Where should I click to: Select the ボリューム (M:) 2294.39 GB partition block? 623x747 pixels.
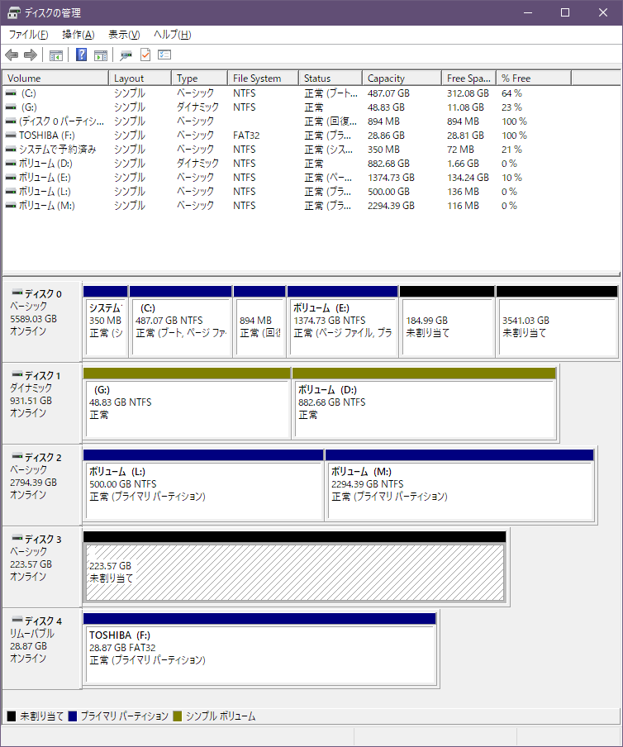pos(459,485)
